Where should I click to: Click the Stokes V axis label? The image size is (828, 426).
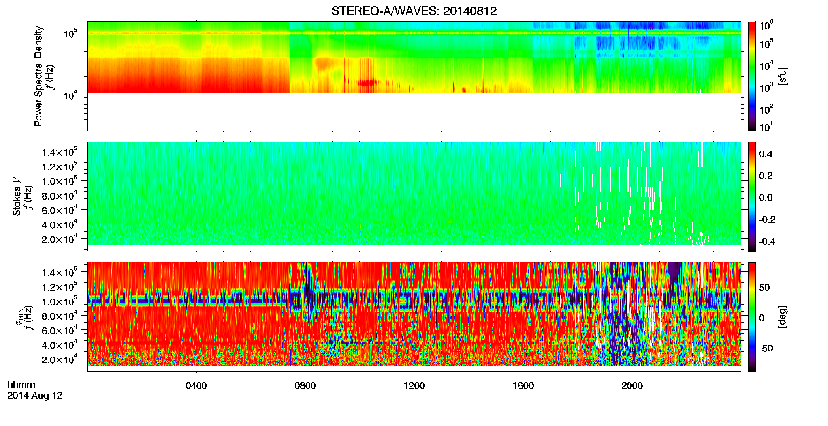pos(17,196)
